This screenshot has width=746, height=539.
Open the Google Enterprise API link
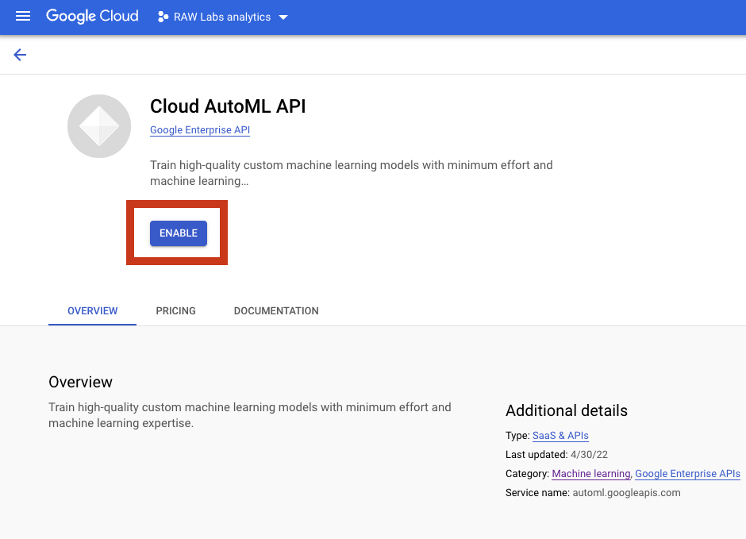(x=200, y=130)
